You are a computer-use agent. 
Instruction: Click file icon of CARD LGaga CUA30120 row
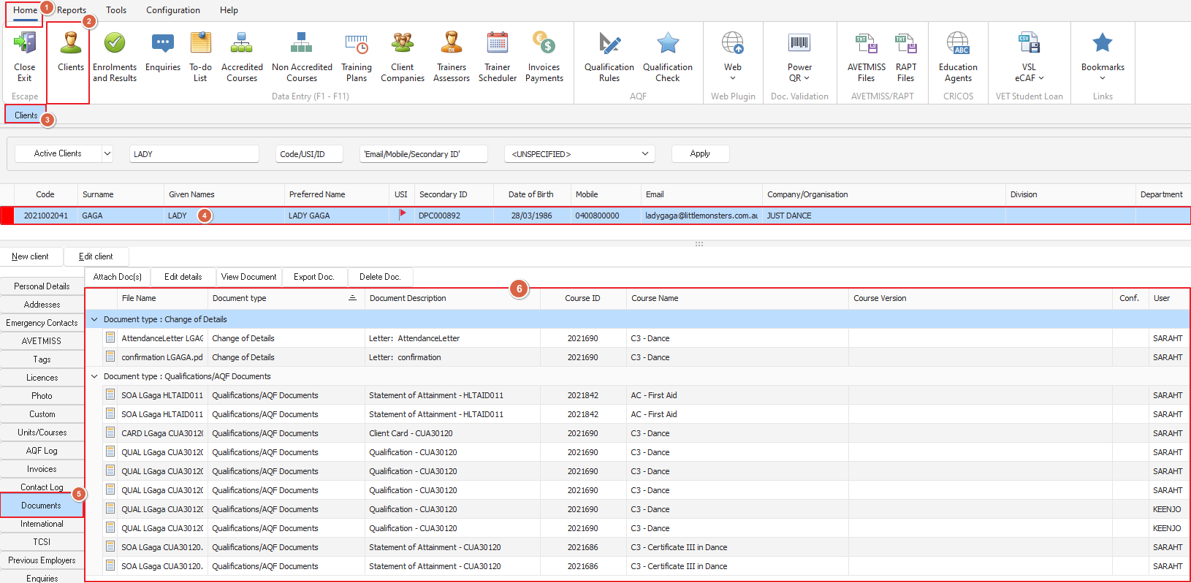point(110,433)
